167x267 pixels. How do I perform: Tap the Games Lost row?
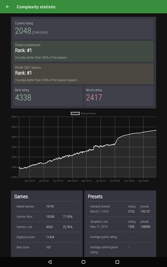(47, 227)
